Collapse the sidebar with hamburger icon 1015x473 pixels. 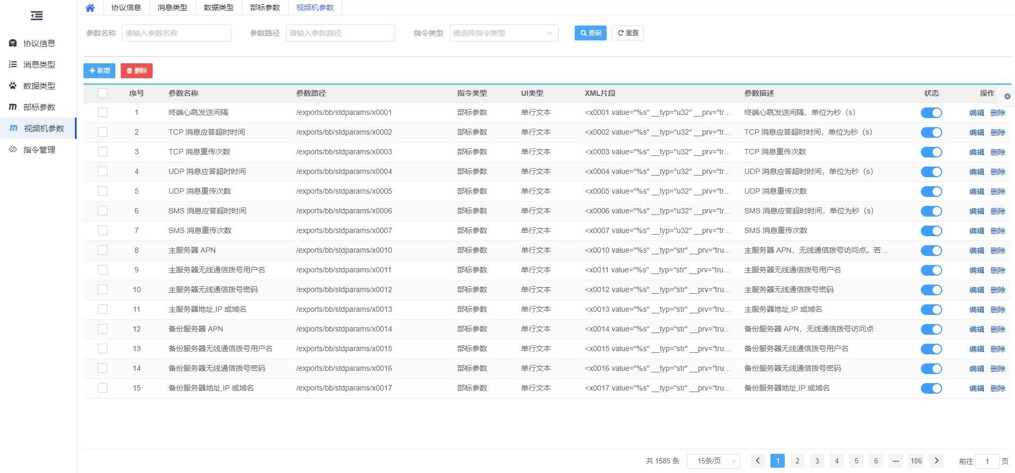click(x=37, y=16)
